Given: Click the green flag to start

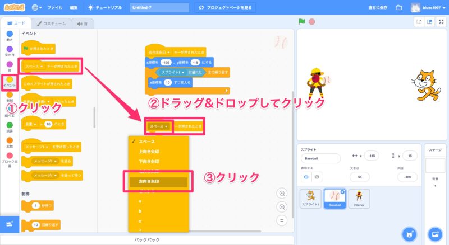Looking at the screenshot, I should coord(302,22).
